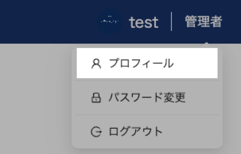Click the gray area below the dropdown menu
The image size is (241, 154).
click(x=147, y=151)
